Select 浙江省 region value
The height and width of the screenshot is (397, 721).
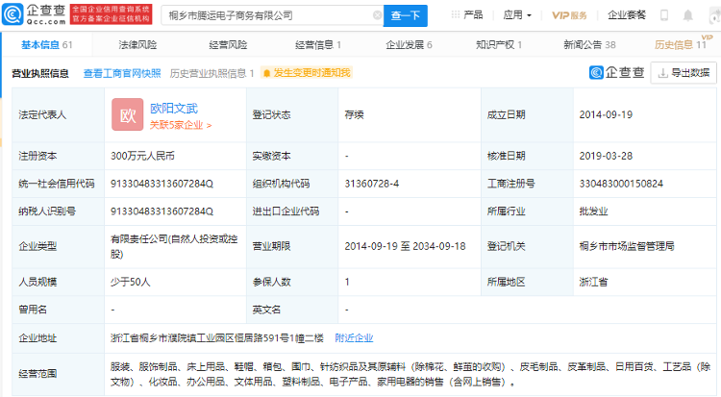tap(594, 282)
